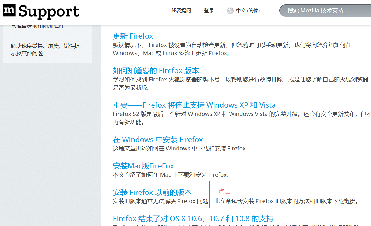Click description 本文介绍了如何在 Mac 上下载和安装 Firefox

click(x=171, y=175)
